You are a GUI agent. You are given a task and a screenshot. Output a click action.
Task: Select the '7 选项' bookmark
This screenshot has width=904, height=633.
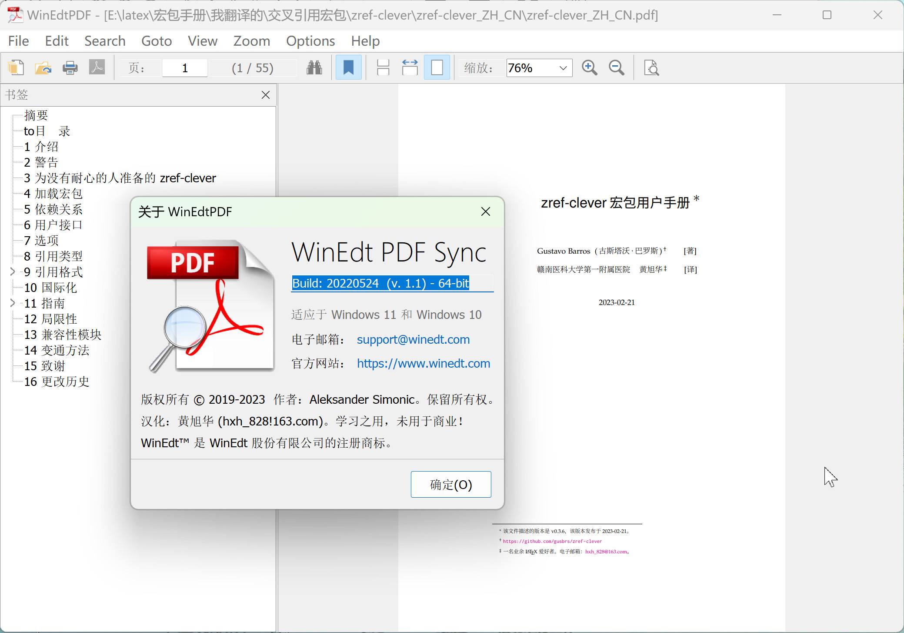click(41, 241)
